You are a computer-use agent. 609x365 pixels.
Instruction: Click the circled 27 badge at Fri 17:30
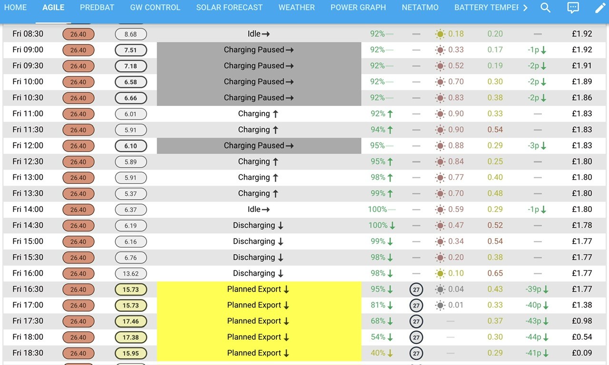[416, 321]
